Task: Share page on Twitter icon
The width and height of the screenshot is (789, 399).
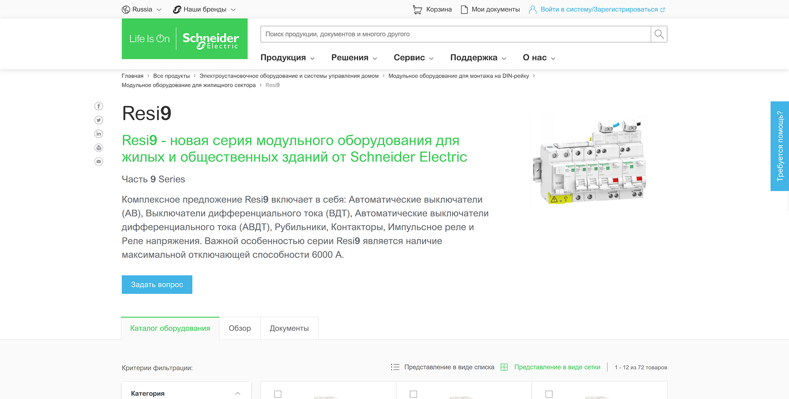Action: 99,120
